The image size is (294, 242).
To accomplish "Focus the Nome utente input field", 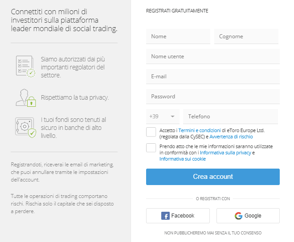I will [213, 56].
